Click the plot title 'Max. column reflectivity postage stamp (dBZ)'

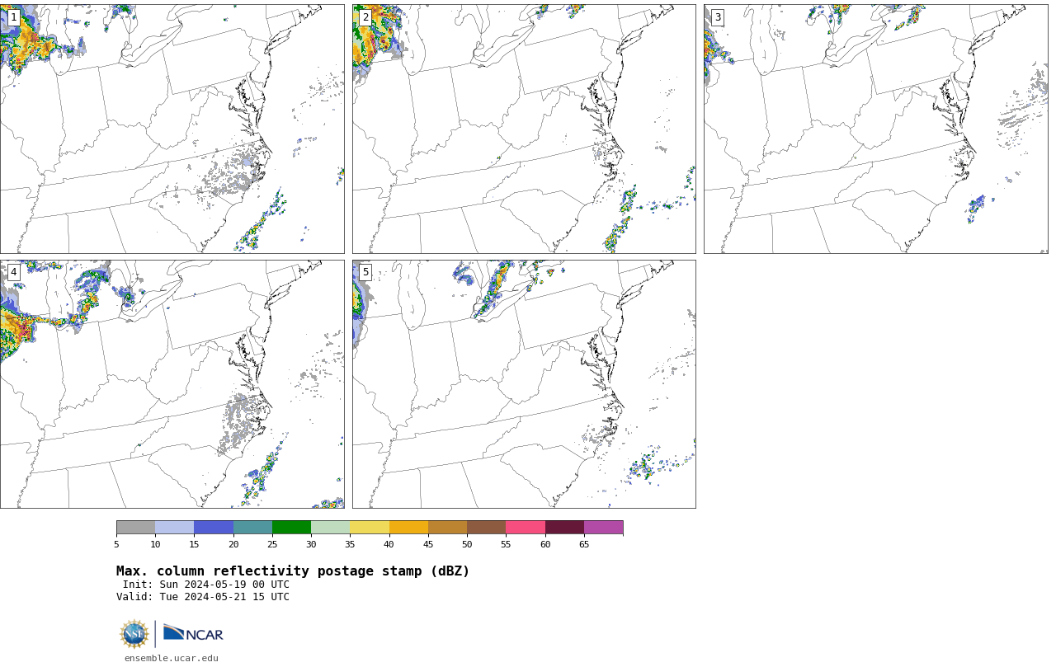(293, 571)
